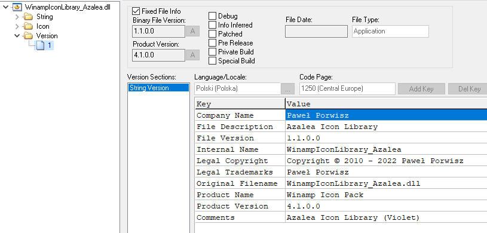The height and width of the screenshot is (233, 487).
Task: Click the Icon folder icon
Action: pyautogui.click(x=28, y=26)
